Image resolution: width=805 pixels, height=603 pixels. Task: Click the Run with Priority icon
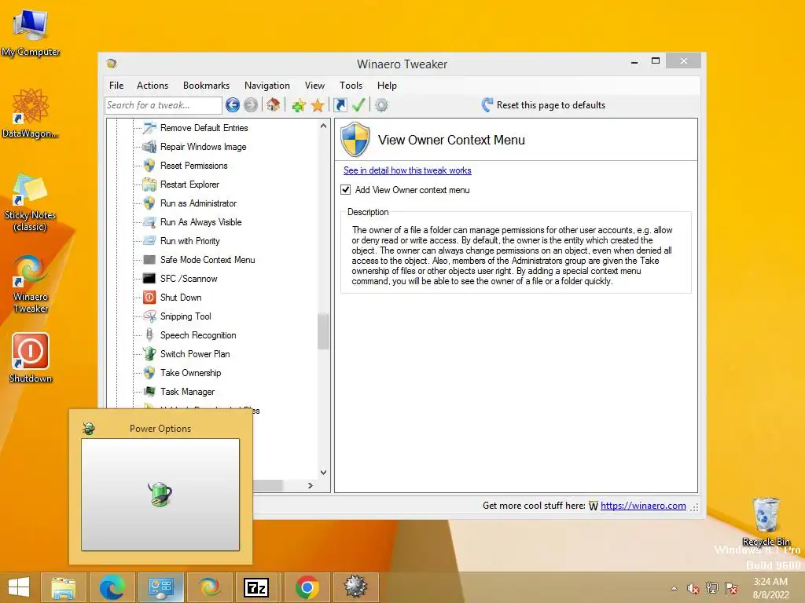149,241
